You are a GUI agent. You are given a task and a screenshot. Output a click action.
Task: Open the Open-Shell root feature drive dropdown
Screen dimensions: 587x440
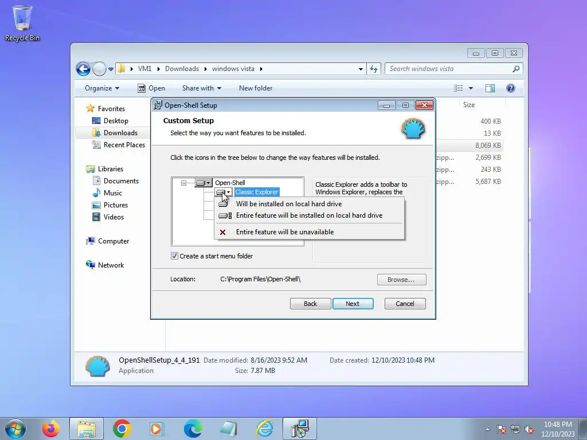tap(204, 183)
